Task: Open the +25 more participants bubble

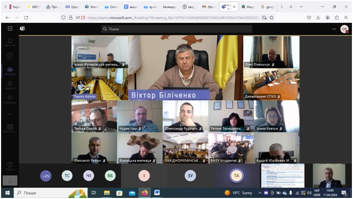Action: click(x=46, y=176)
